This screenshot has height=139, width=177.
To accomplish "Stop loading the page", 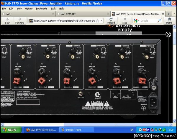I will (x=125, y=21).
